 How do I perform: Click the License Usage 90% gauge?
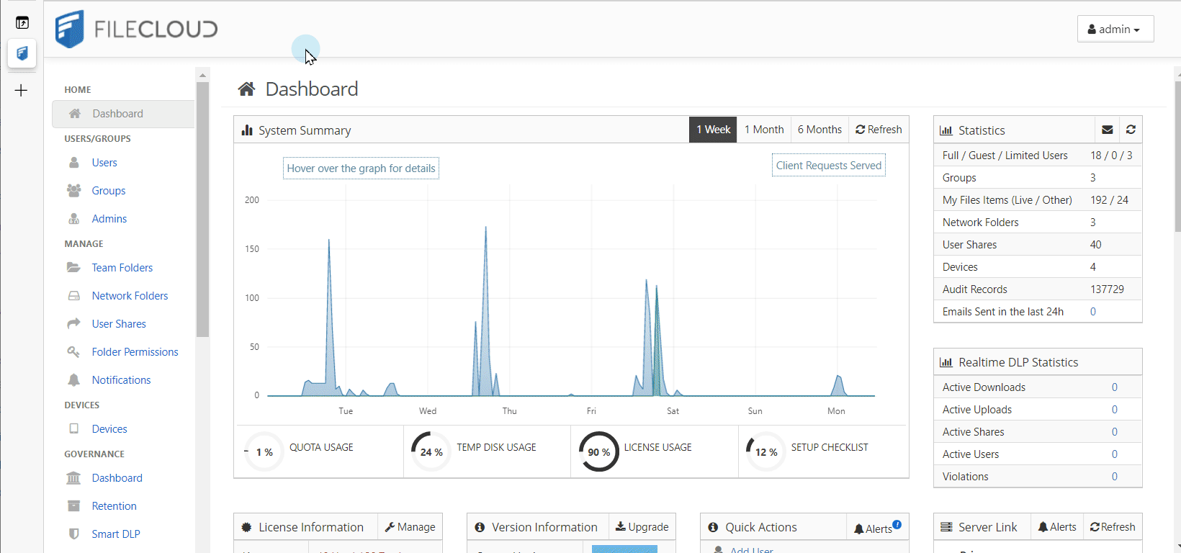point(598,451)
